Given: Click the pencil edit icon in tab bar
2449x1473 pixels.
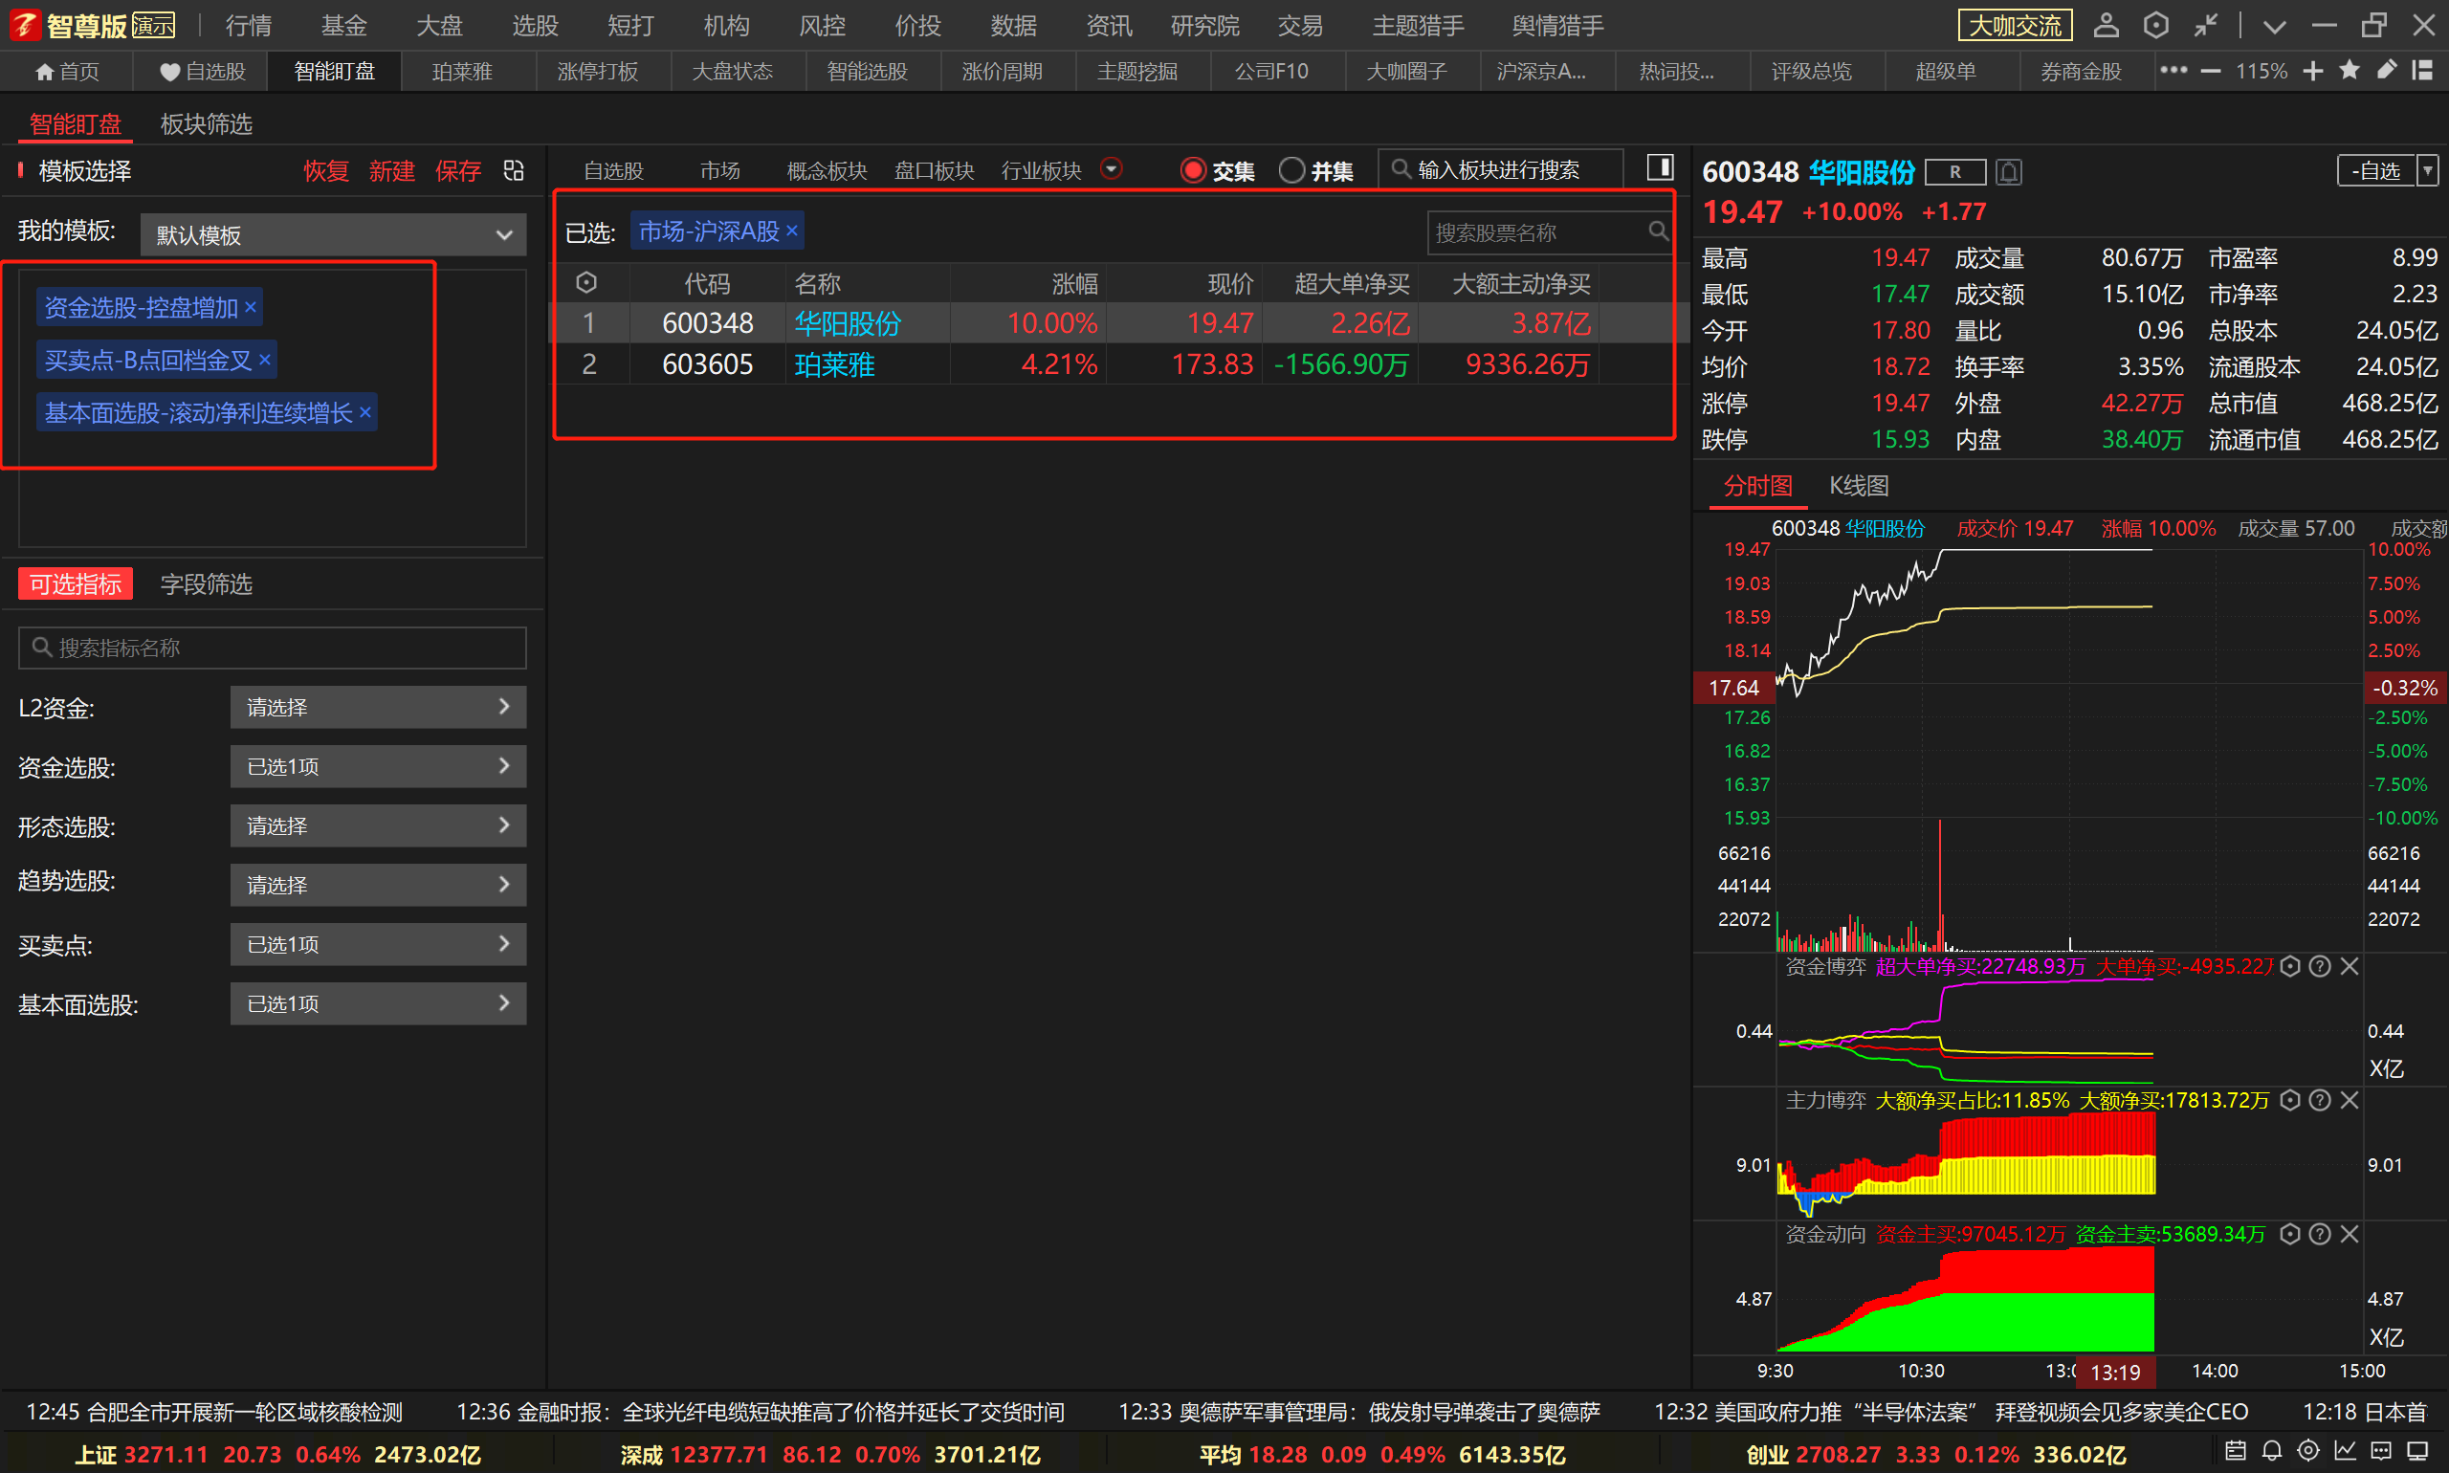Looking at the screenshot, I should pos(2387,70).
